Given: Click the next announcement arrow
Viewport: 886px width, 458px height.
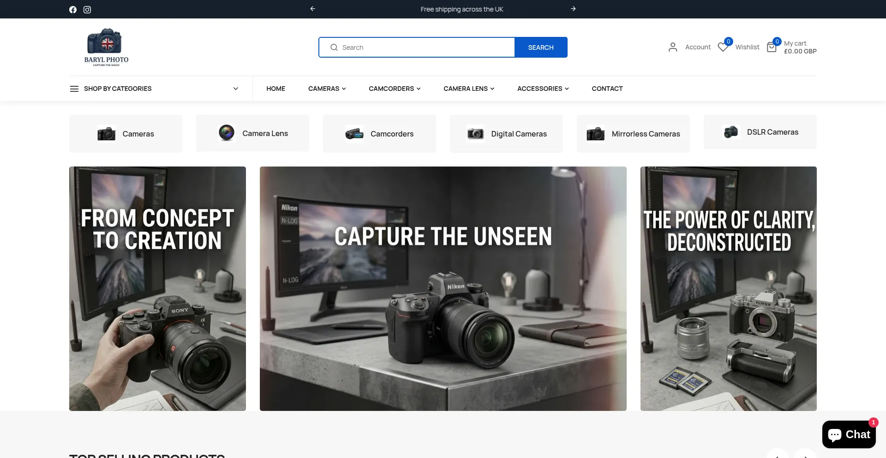Looking at the screenshot, I should click(573, 9).
